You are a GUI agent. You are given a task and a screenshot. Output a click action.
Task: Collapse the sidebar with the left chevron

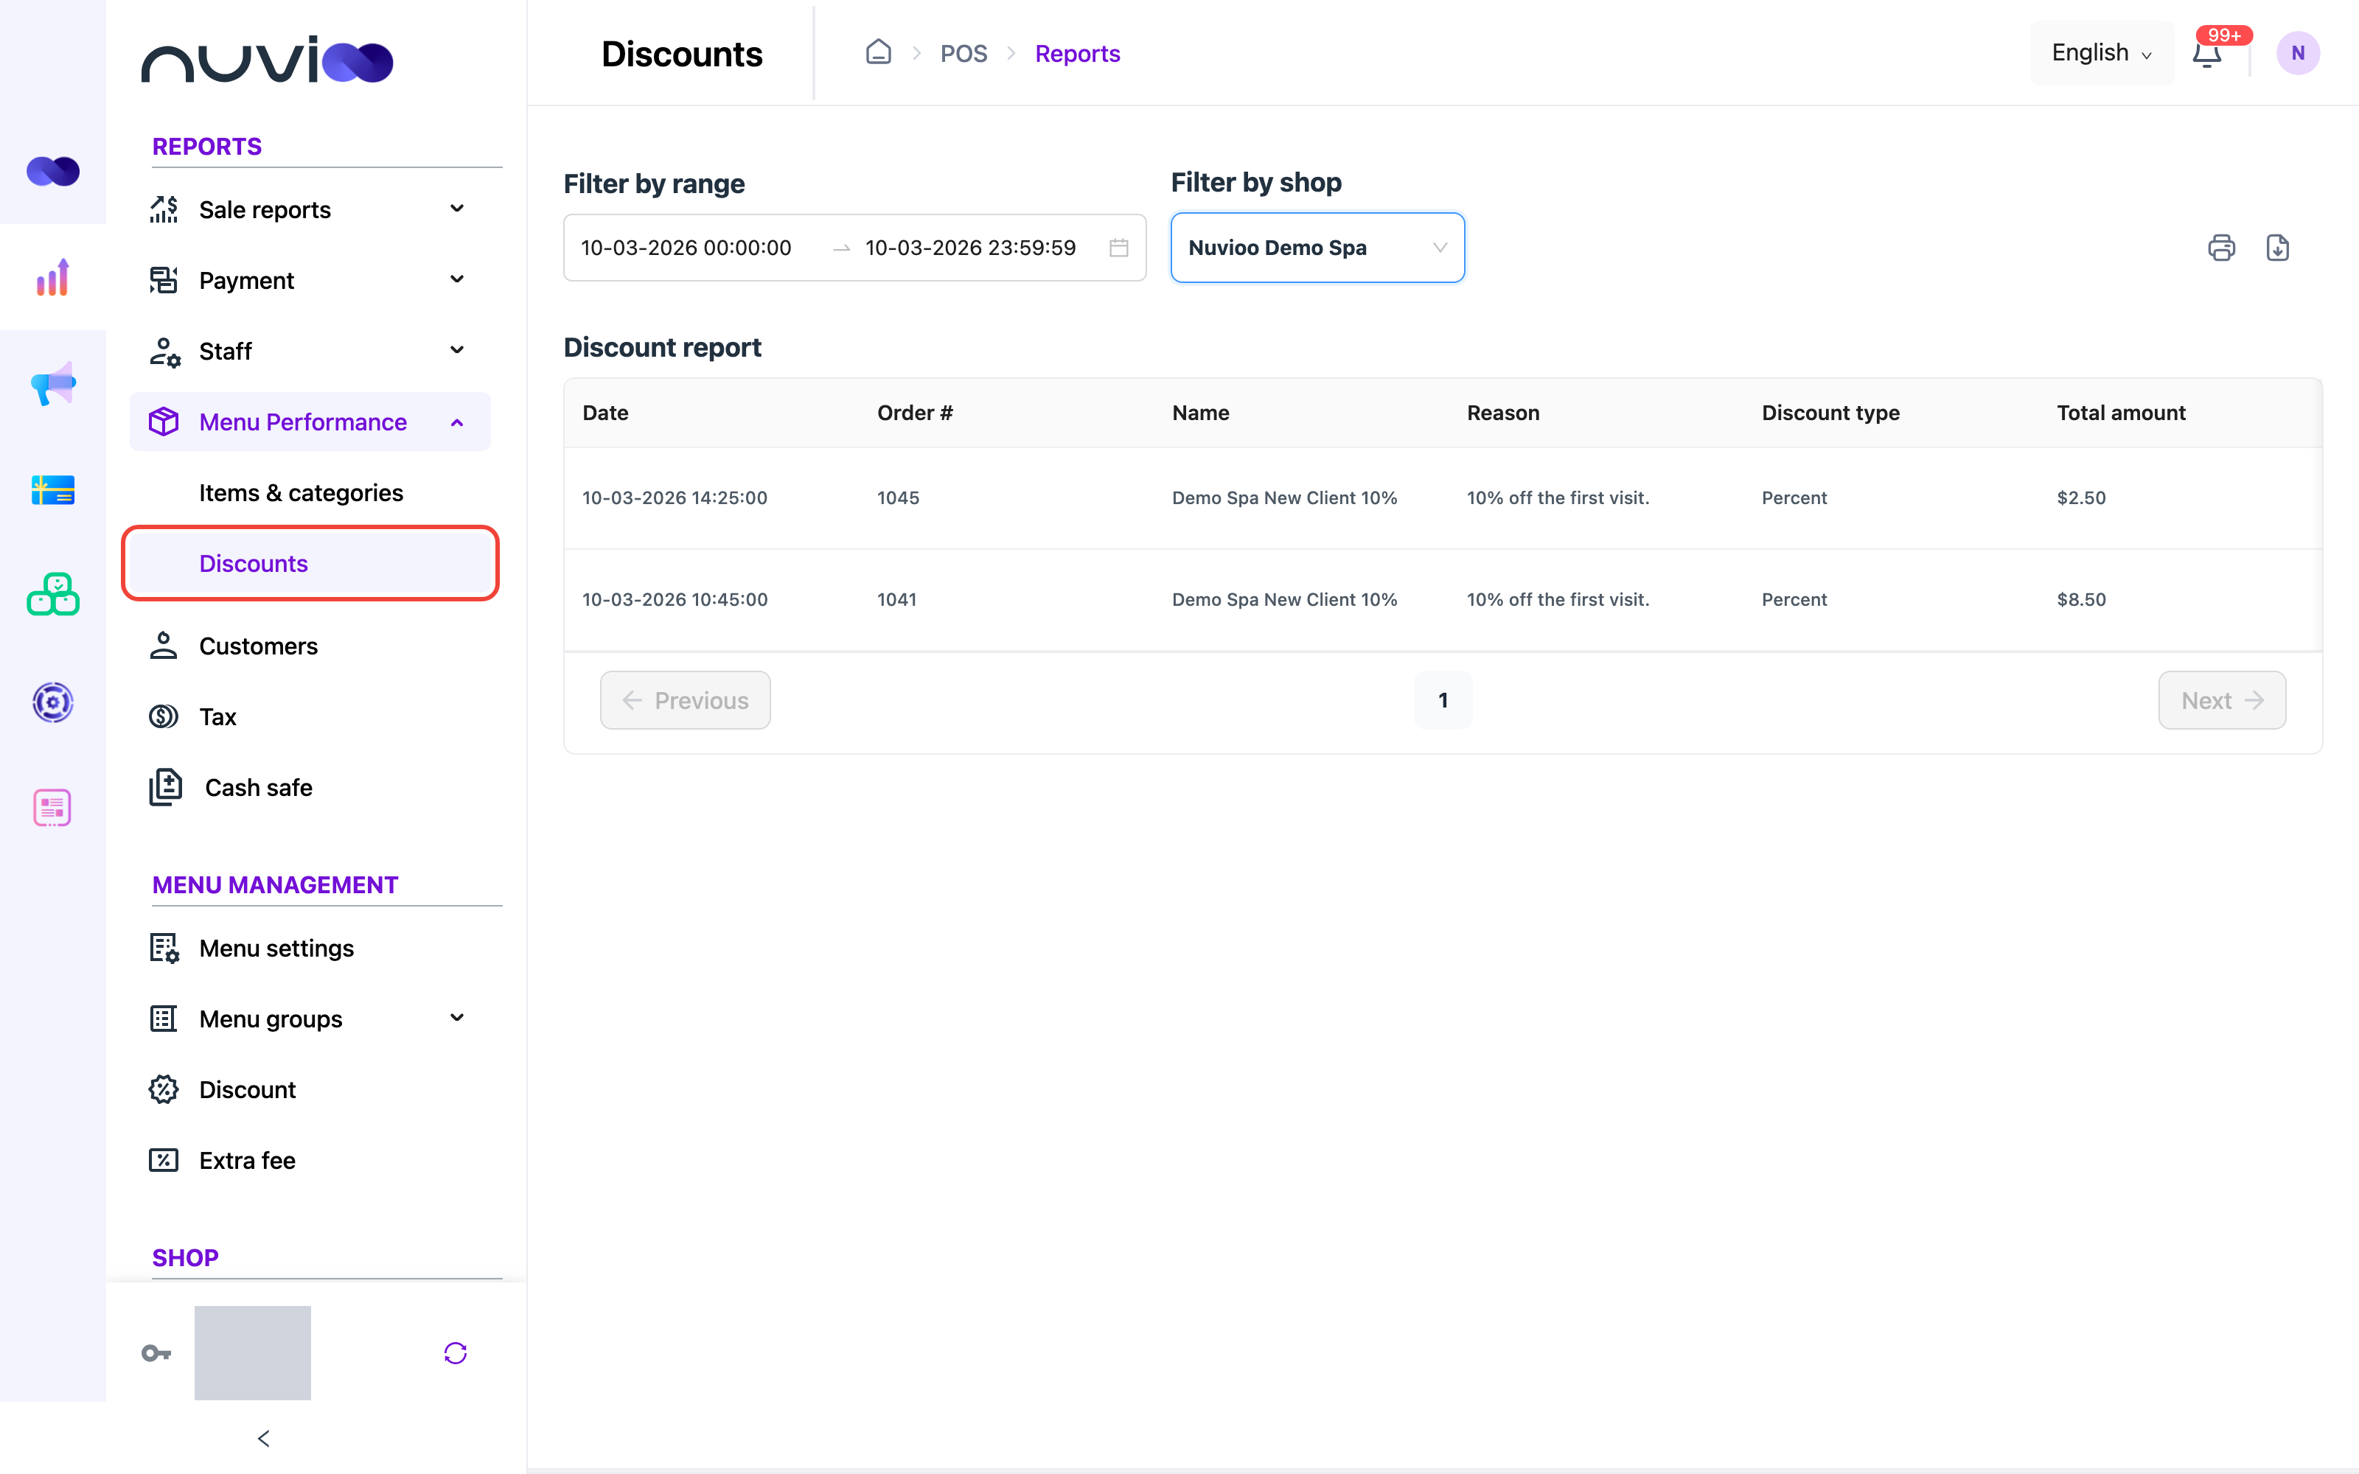coord(263,1439)
